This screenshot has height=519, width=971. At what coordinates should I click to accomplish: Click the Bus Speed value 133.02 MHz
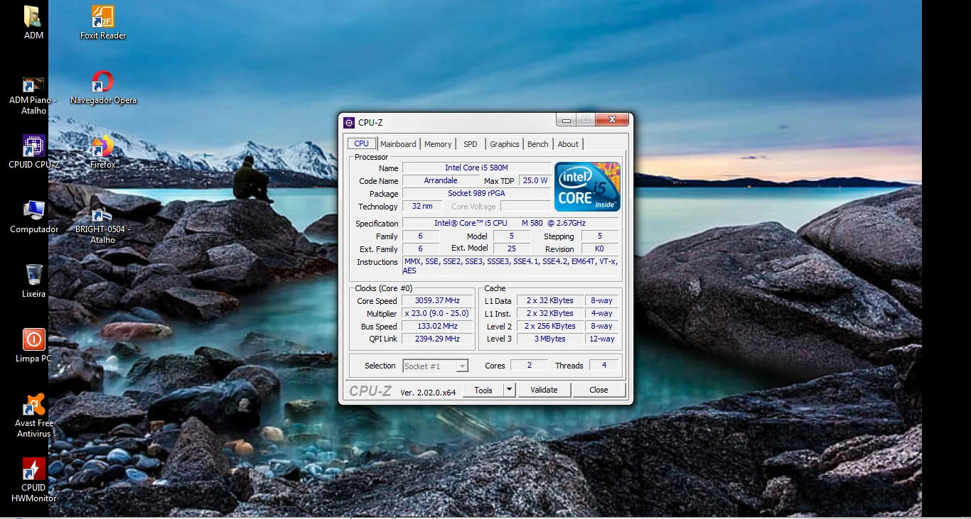tap(437, 326)
